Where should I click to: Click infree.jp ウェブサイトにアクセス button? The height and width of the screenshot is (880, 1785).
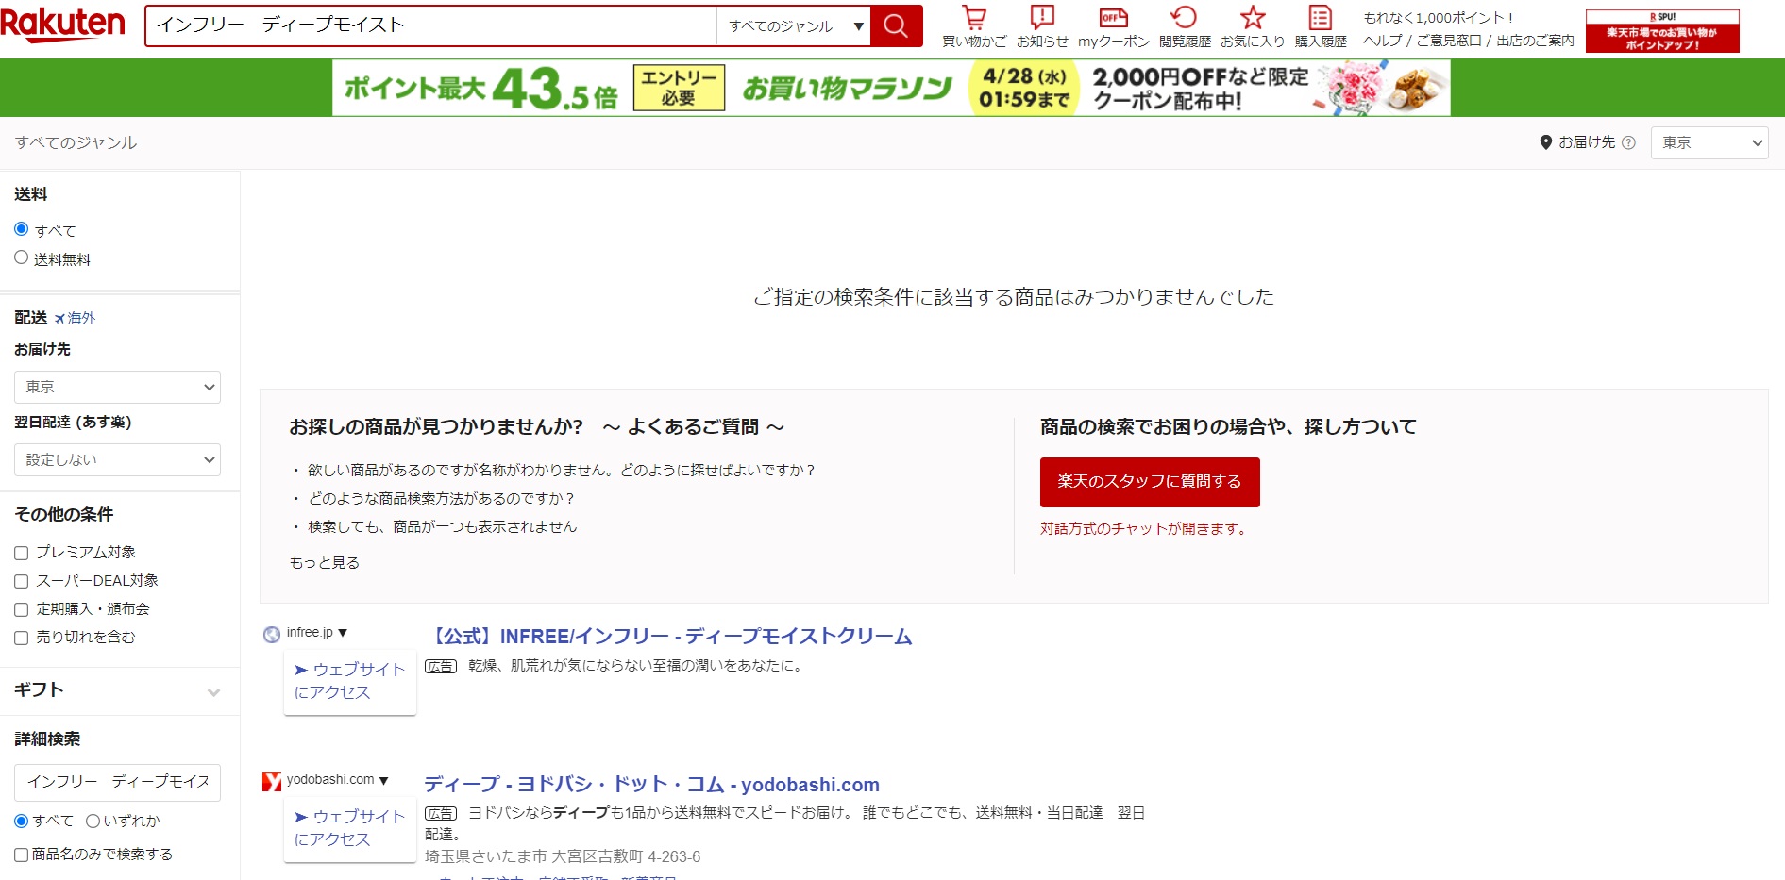click(x=350, y=681)
